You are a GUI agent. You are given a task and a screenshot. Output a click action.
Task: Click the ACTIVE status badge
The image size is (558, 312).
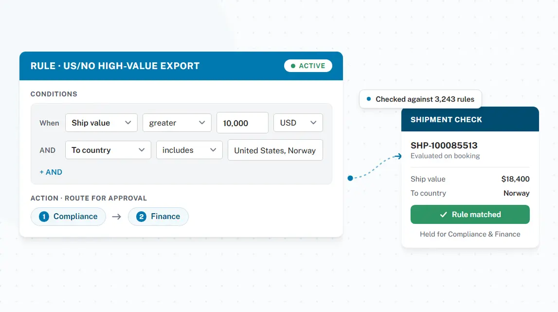pos(308,66)
